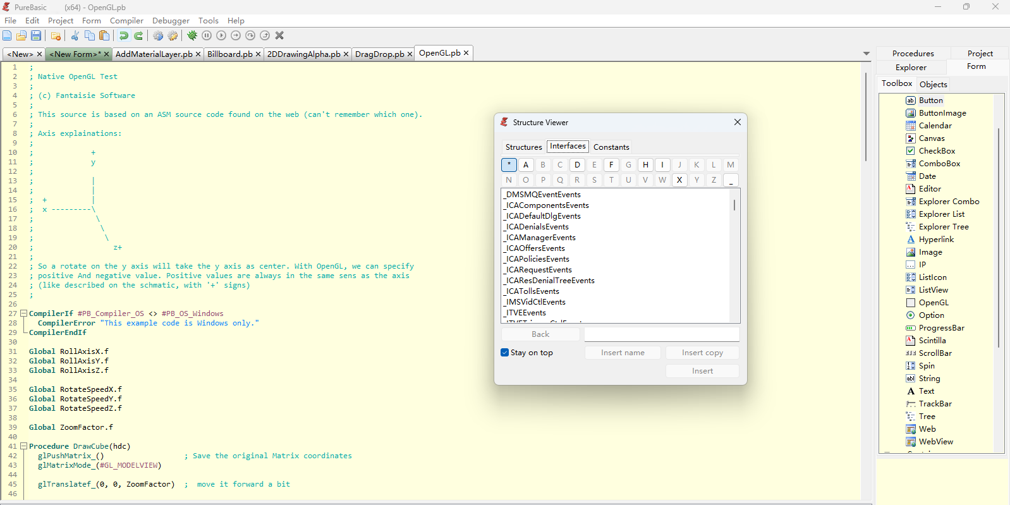Open the file tabs dropdown arrow
Viewport: 1010px width, 505px height.
coord(867,54)
